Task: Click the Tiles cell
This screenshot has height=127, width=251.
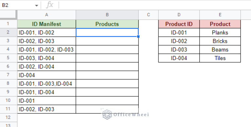Action: pyautogui.click(x=220, y=58)
